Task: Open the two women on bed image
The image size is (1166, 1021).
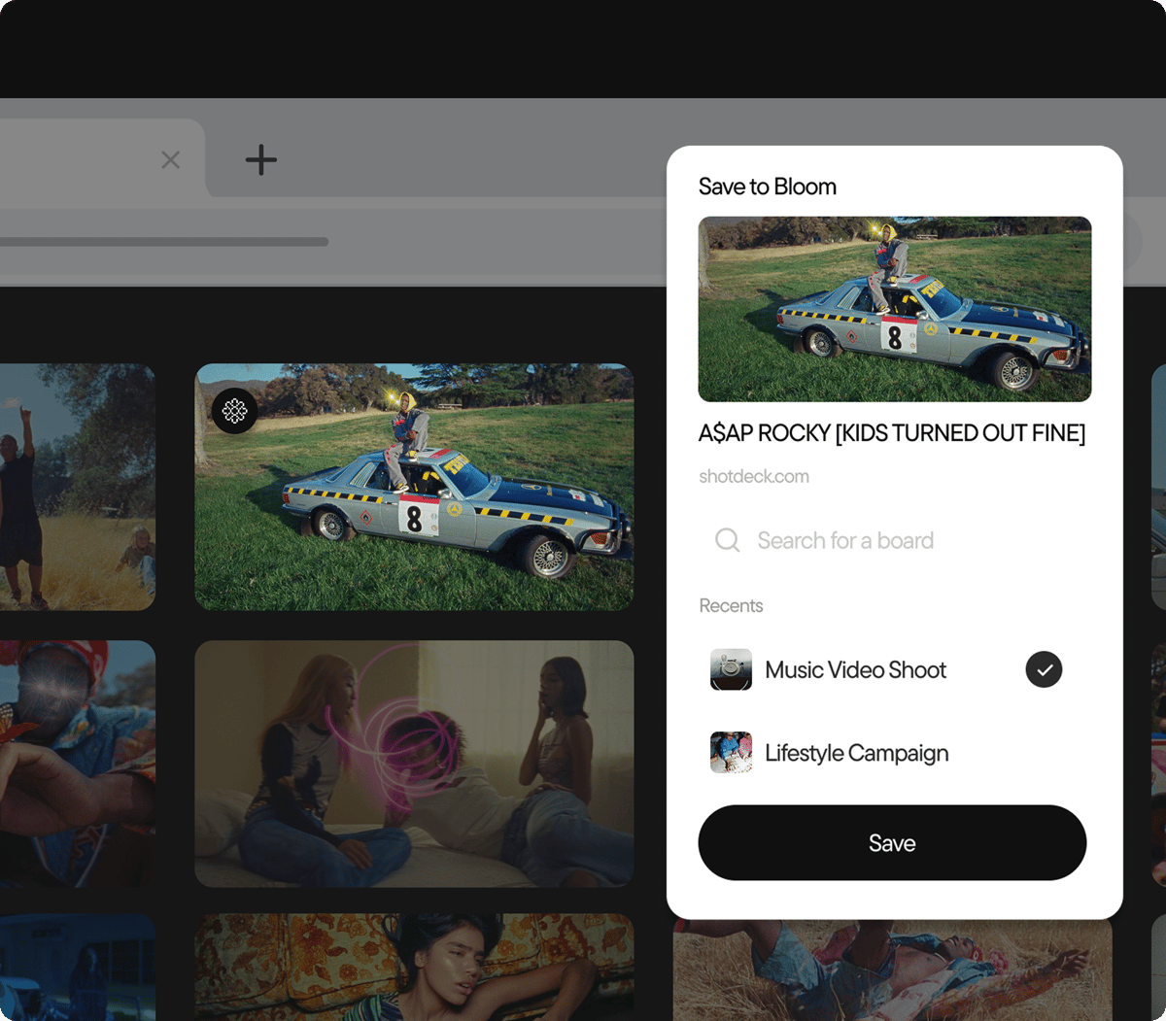Action: (414, 764)
